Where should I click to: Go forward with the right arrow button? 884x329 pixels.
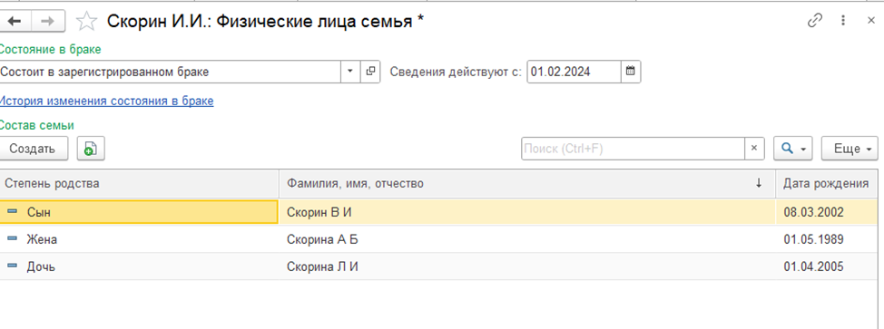point(48,22)
